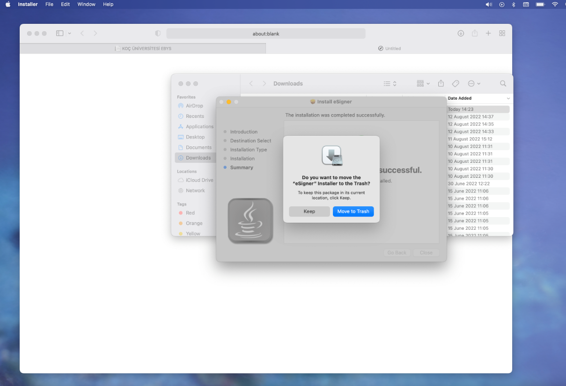Viewport: 566px width, 386px height.
Task: Toggle the Safari sidebar visibility
Action: point(60,33)
